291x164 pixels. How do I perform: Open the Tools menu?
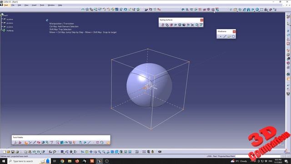pyautogui.click(x=42, y=5)
